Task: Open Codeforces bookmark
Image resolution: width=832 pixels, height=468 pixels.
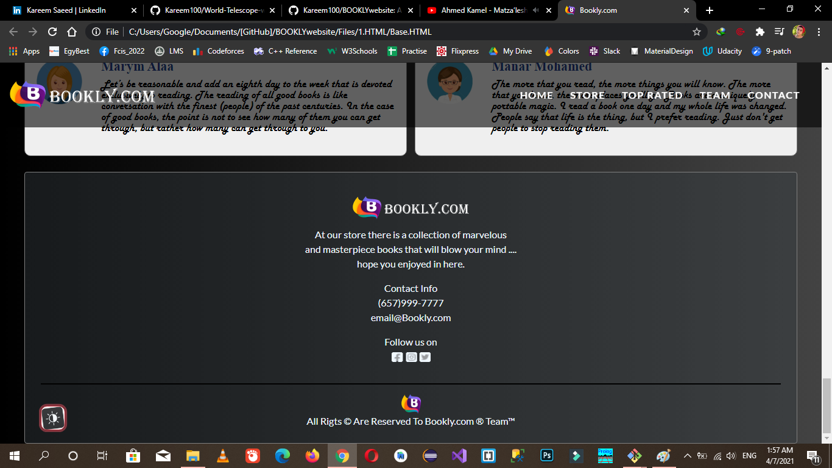Action: click(x=218, y=51)
